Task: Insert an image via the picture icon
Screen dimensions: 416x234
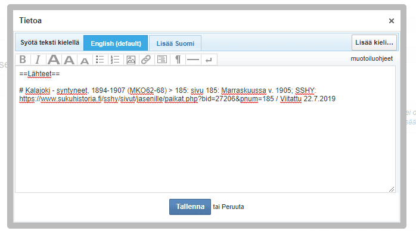Action: [x=131, y=60]
